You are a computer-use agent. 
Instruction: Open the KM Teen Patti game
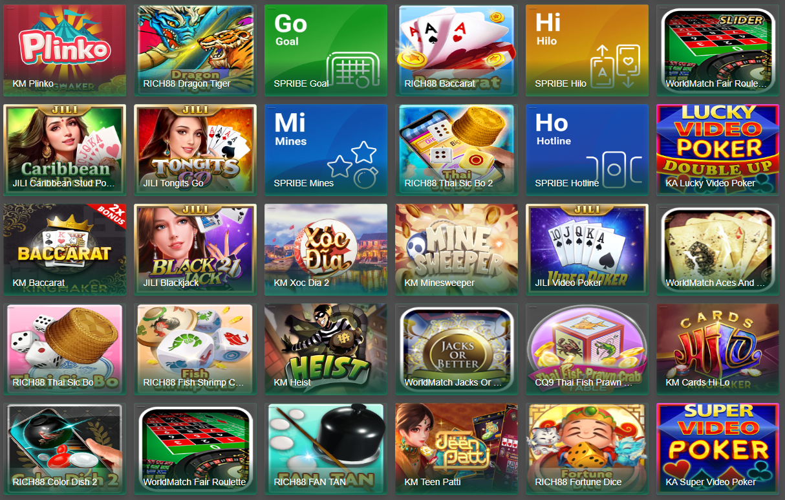click(x=456, y=449)
